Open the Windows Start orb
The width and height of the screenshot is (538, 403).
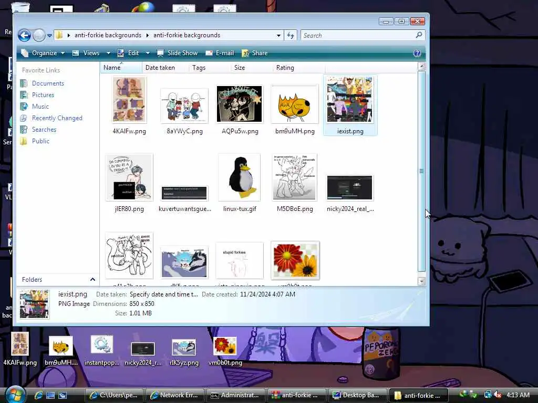pyautogui.click(x=15, y=395)
